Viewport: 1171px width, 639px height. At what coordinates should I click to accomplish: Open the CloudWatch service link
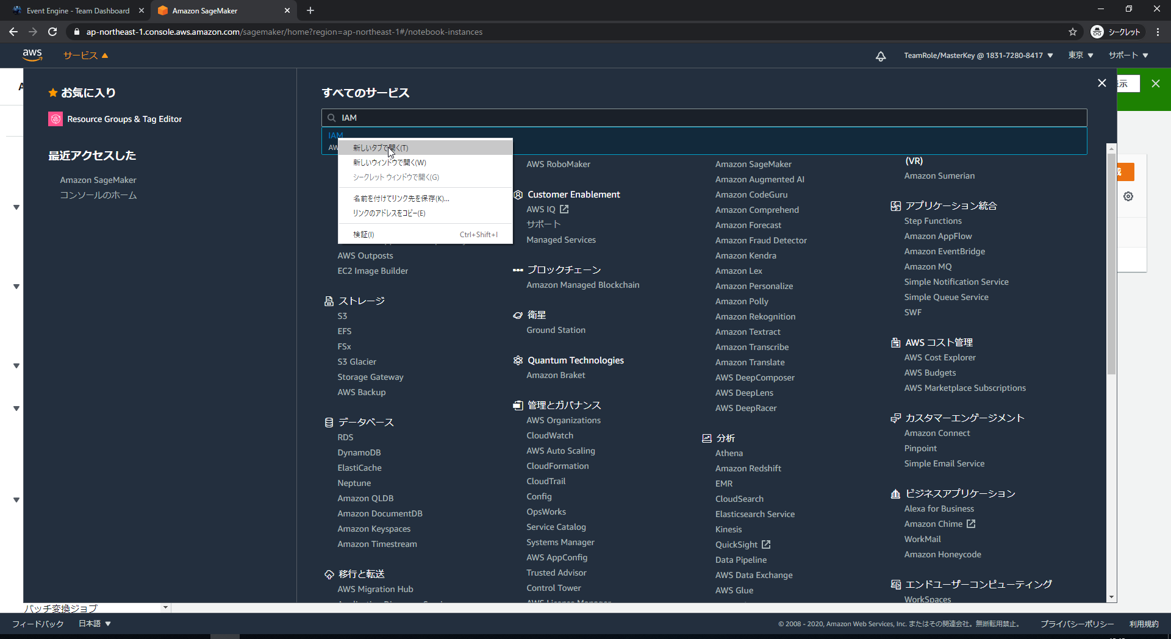(x=550, y=435)
